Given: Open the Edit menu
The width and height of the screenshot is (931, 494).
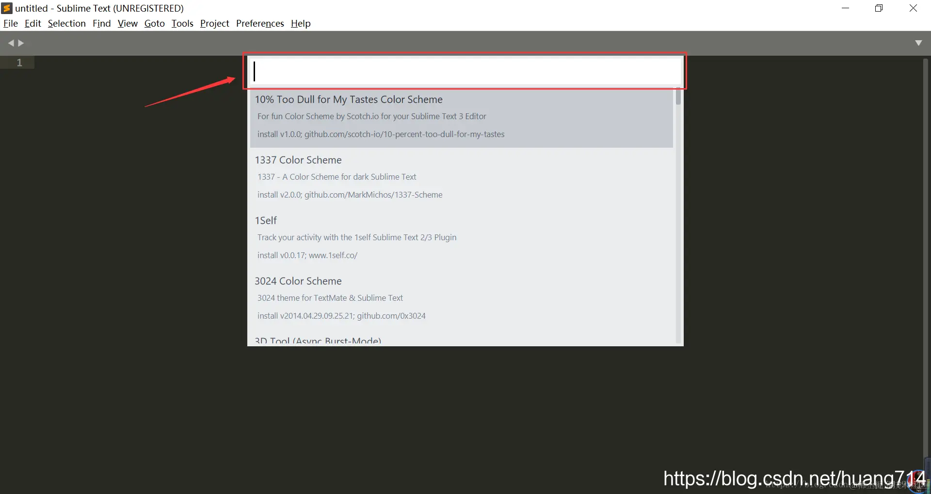Looking at the screenshot, I should coord(33,23).
